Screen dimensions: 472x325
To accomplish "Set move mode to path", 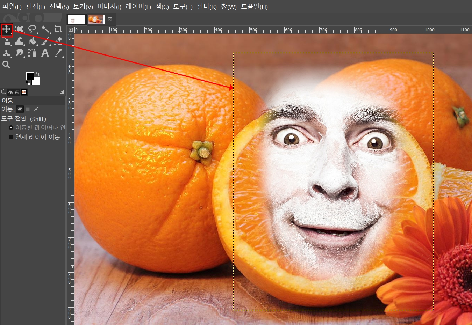I will click(36, 109).
